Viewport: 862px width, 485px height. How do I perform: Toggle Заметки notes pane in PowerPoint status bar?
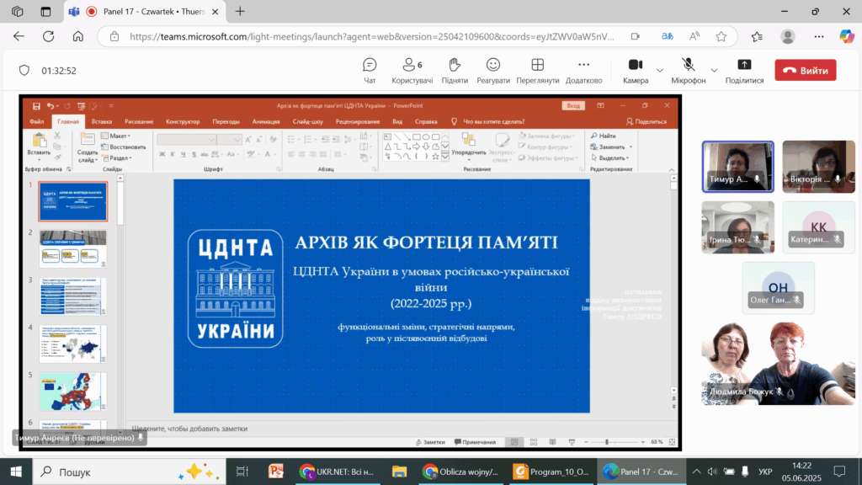[430, 442]
